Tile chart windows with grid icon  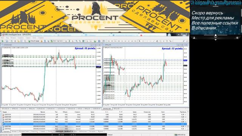[83, 41]
